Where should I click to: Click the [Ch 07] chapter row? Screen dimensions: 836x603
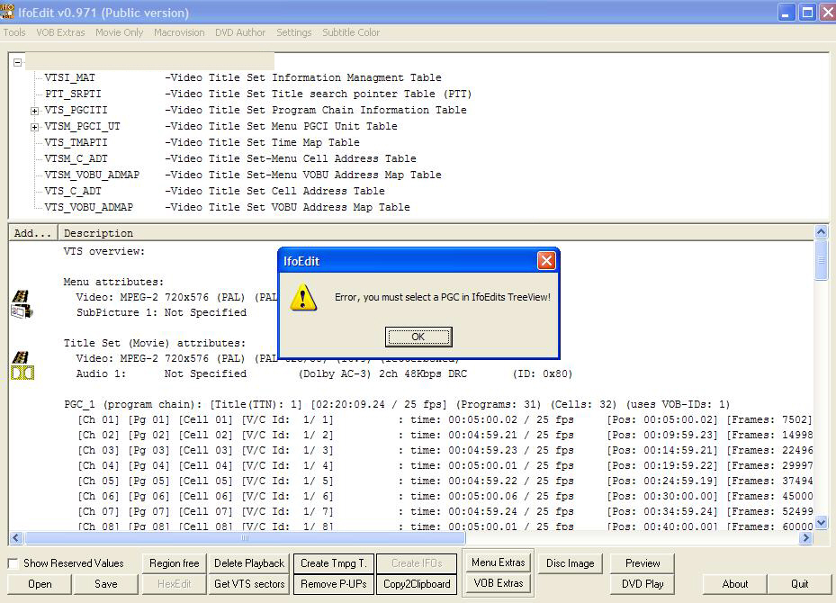(445, 512)
